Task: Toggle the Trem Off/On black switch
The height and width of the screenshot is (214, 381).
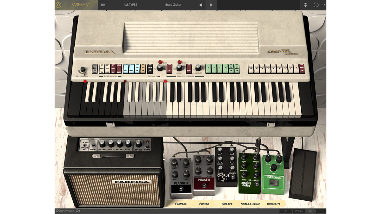Action: [150, 69]
